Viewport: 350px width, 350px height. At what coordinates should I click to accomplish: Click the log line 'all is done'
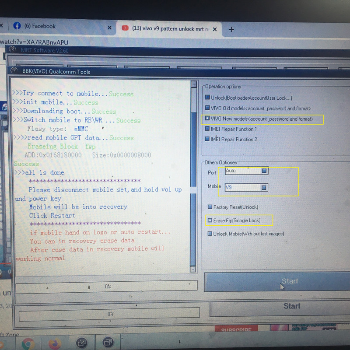click(x=39, y=172)
